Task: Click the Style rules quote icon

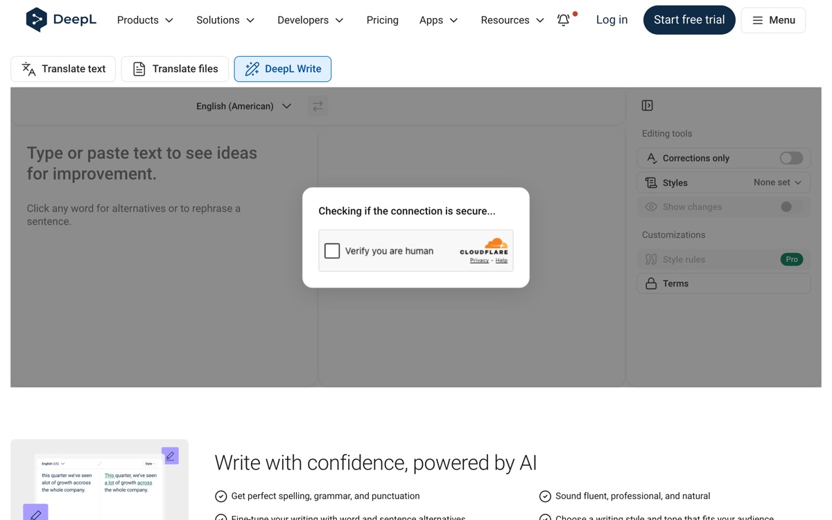Action: pos(651,259)
